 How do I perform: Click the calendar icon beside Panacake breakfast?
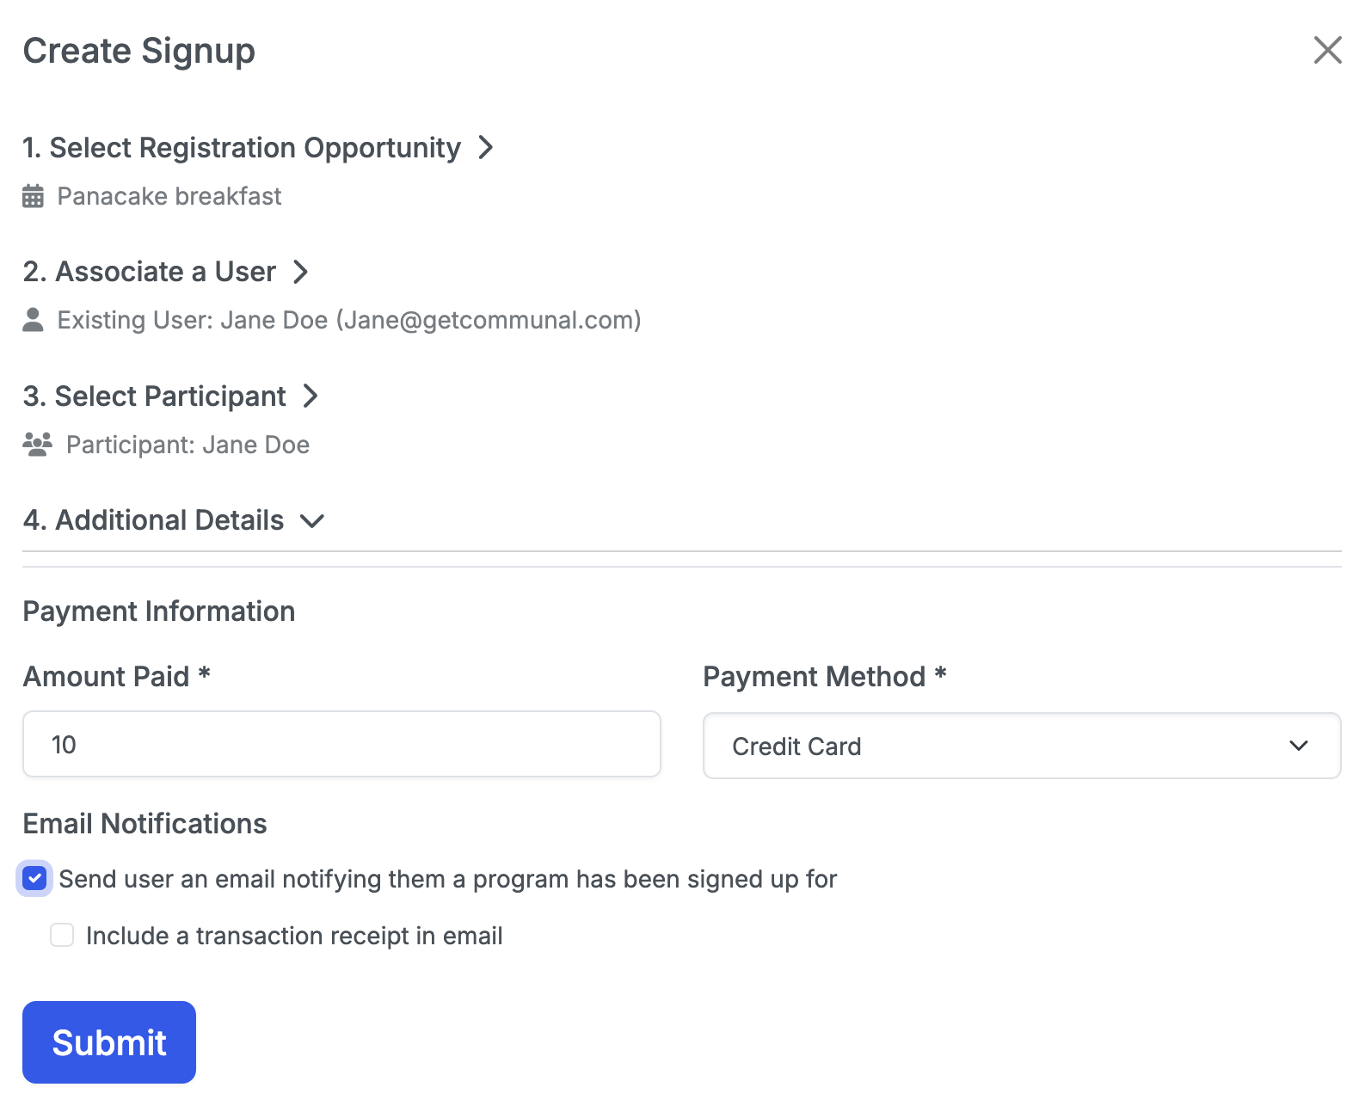[x=33, y=196]
